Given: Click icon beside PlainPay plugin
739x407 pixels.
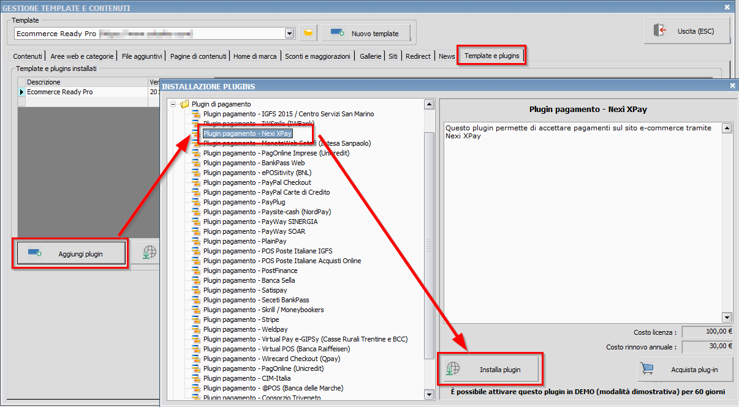Looking at the screenshot, I should [x=196, y=241].
